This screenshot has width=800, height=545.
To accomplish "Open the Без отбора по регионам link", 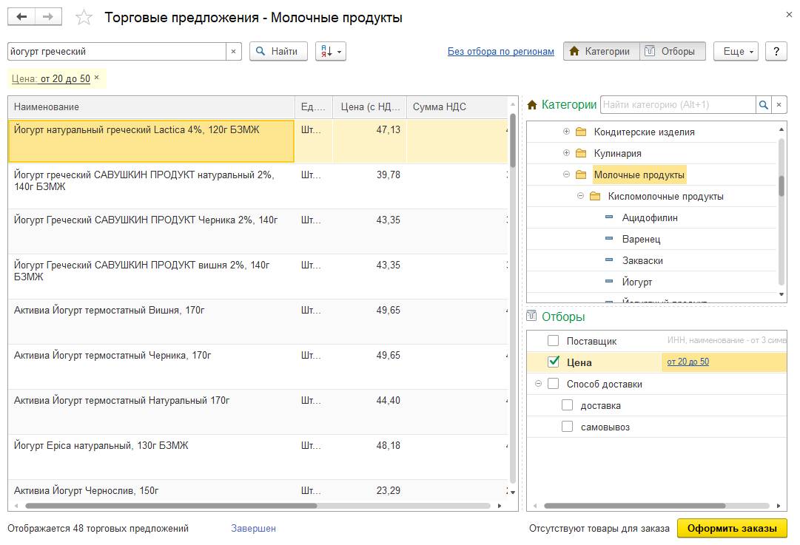I will tap(500, 52).
